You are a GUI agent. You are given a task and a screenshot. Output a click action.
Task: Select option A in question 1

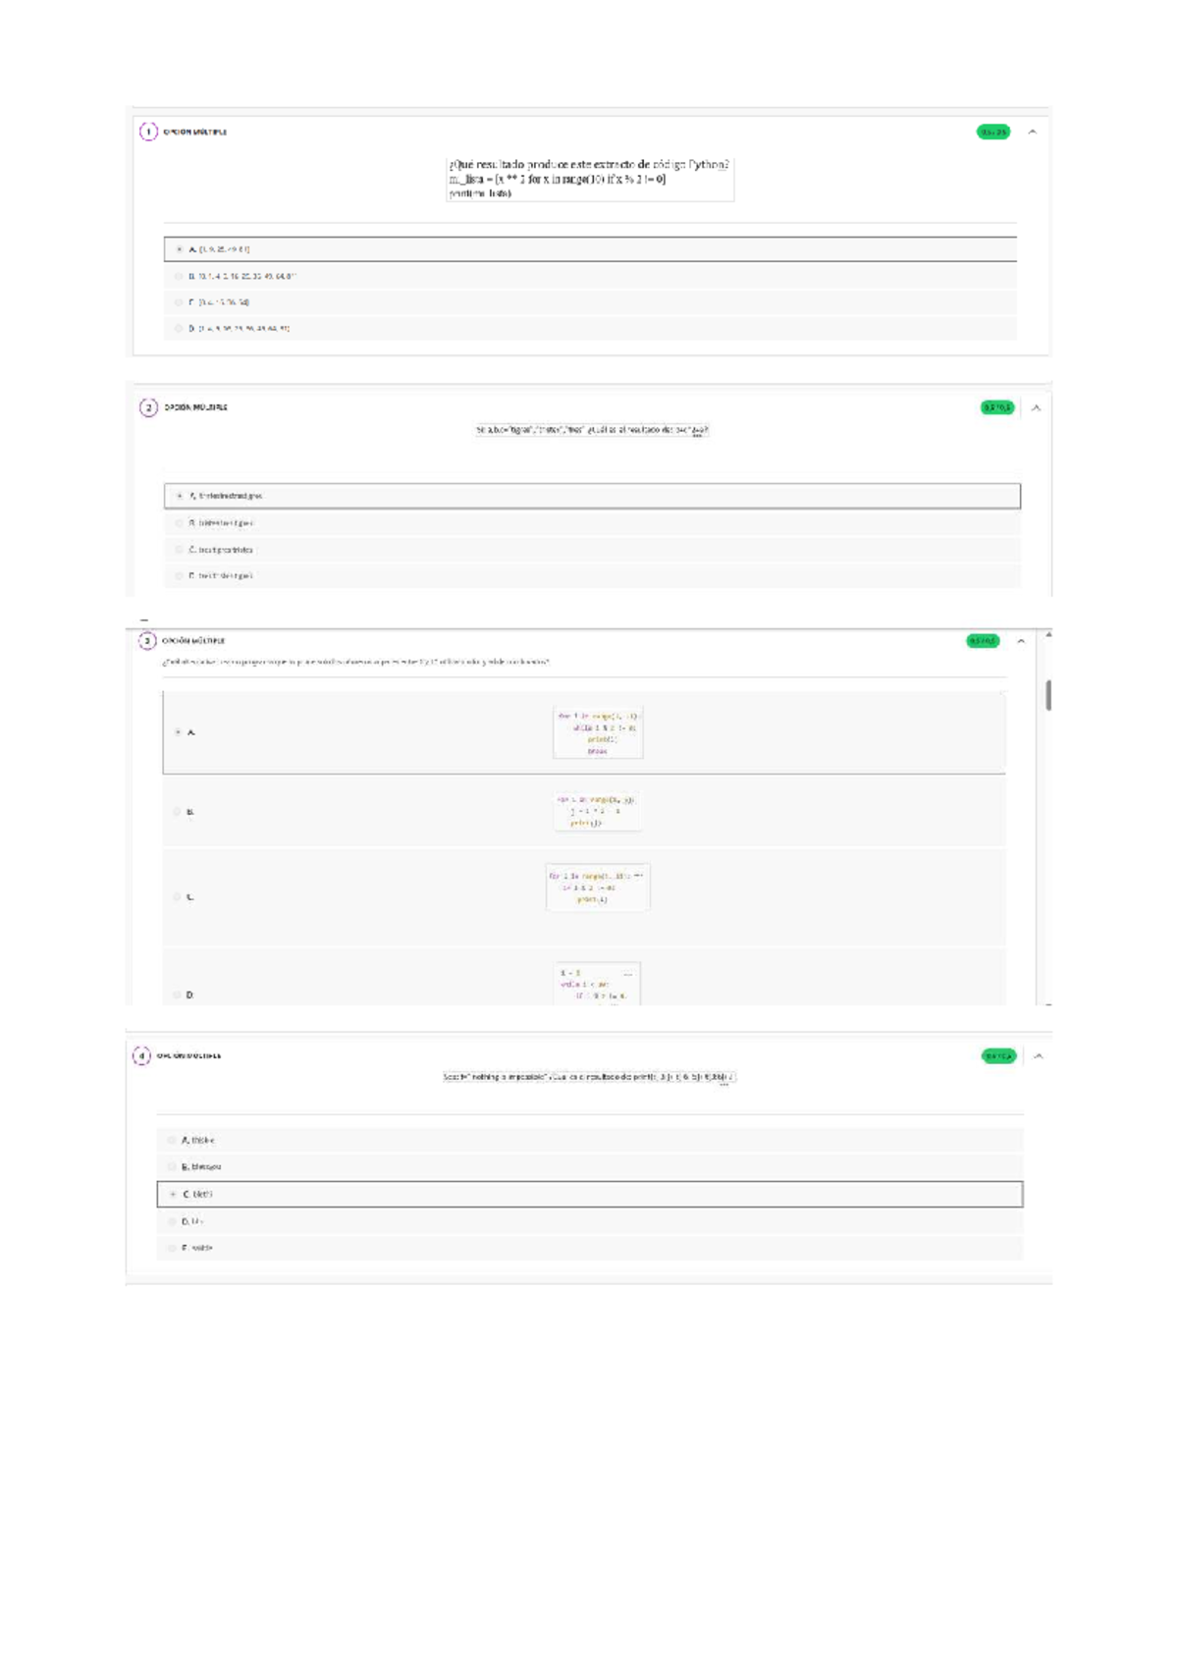tap(590, 249)
